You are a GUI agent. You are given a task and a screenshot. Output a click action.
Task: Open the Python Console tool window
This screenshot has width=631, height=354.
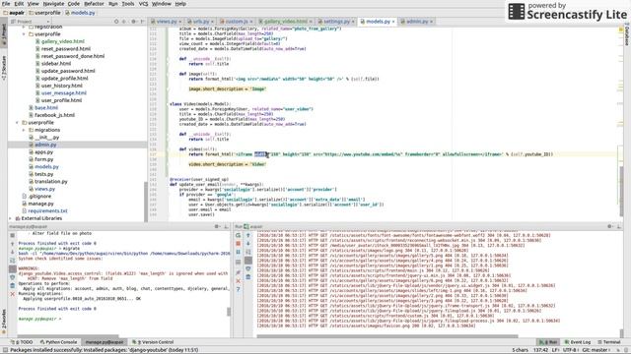(x=58, y=342)
